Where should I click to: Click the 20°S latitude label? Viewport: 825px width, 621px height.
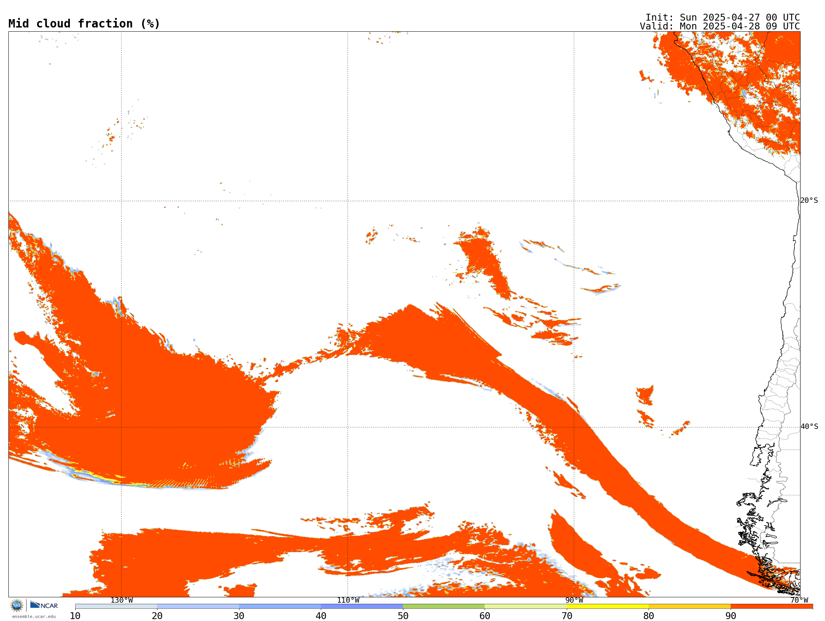click(x=809, y=201)
